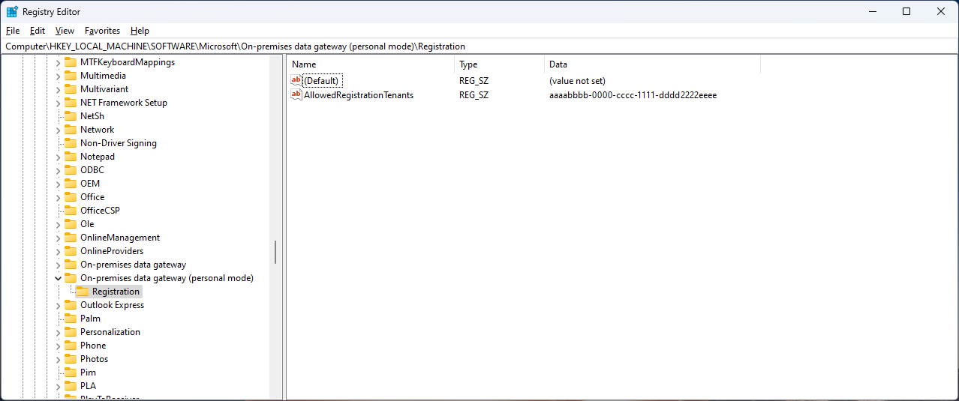This screenshot has width=959, height=401.
Task: Open the Edit menu
Action: click(38, 31)
